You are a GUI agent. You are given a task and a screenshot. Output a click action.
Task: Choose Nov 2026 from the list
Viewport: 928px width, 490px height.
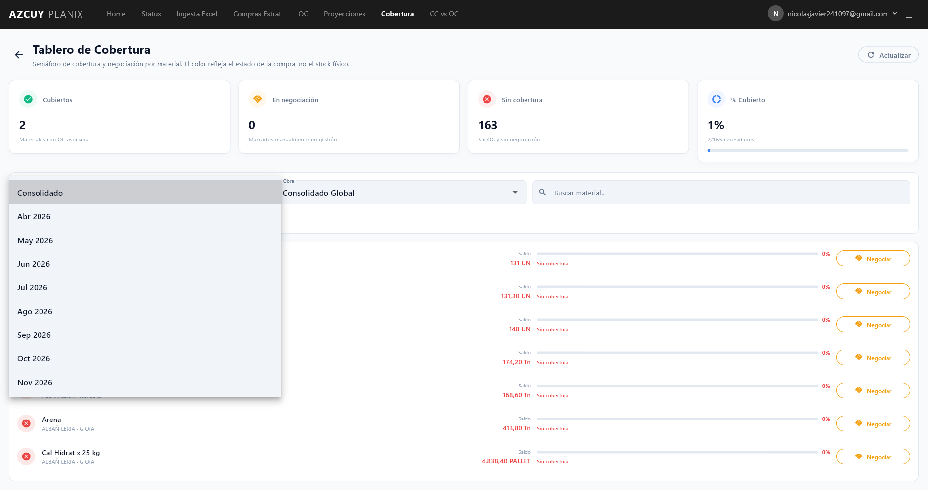[145, 382]
